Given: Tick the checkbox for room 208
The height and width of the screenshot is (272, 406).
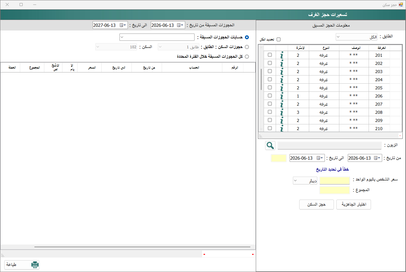Looking at the screenshot, I should [x=270, y=112].
